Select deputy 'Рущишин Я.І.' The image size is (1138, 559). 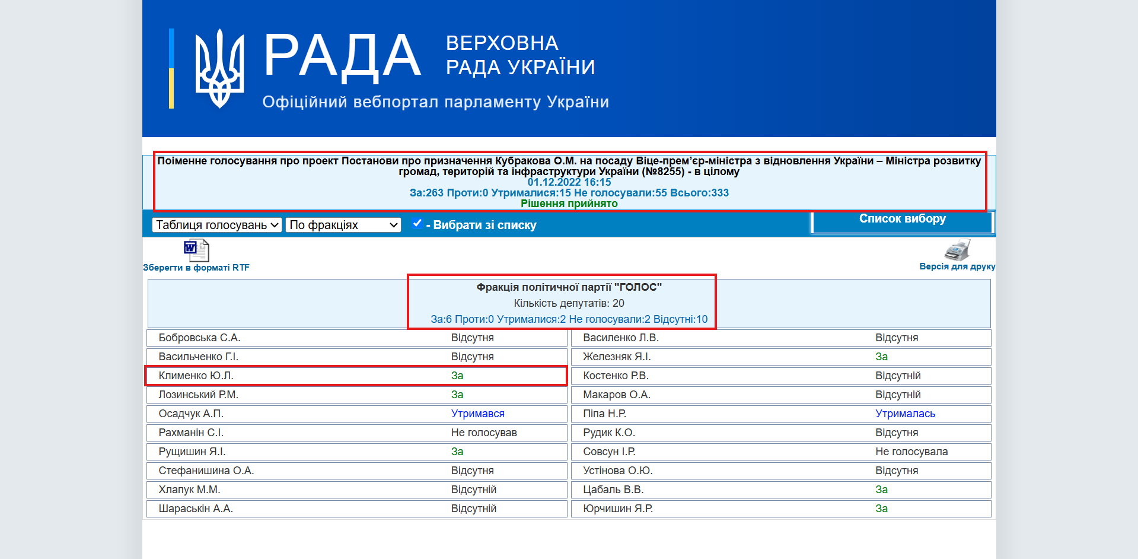[x=192, y=452]
